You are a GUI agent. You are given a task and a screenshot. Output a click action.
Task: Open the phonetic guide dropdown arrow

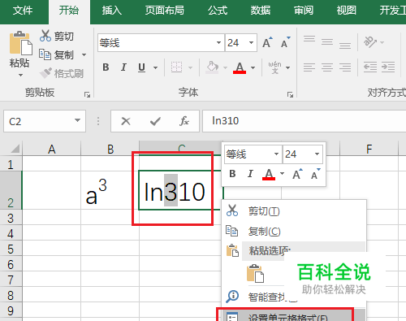[x=288, y=67]
